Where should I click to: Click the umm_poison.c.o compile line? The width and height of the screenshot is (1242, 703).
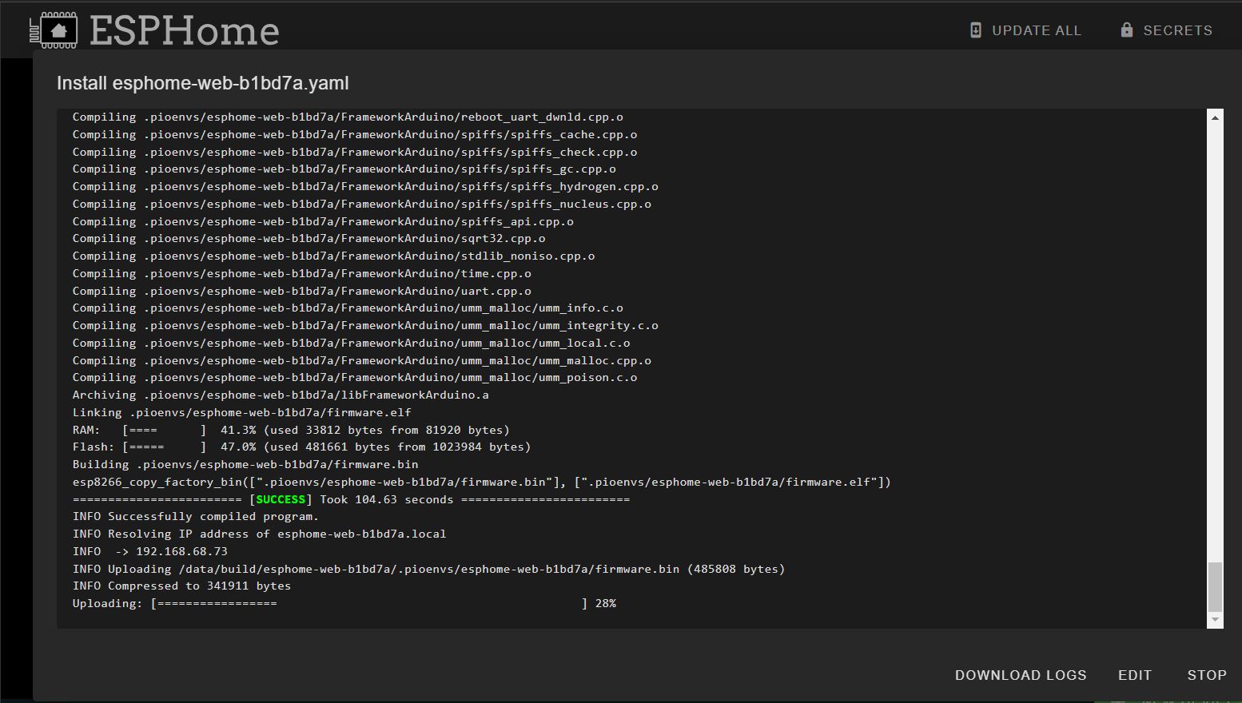coord(355,378)
